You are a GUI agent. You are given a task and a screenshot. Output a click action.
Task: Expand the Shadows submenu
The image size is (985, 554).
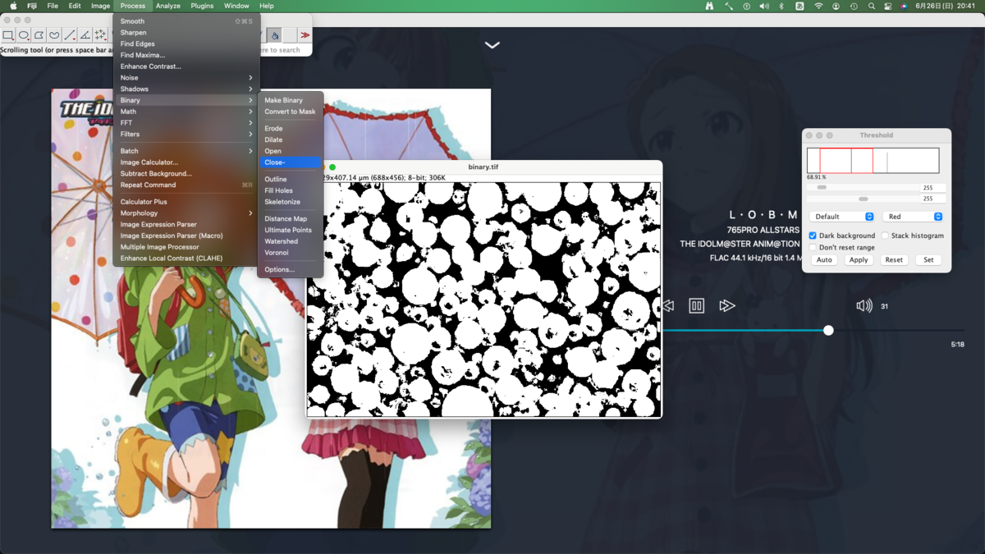point(186,89)
